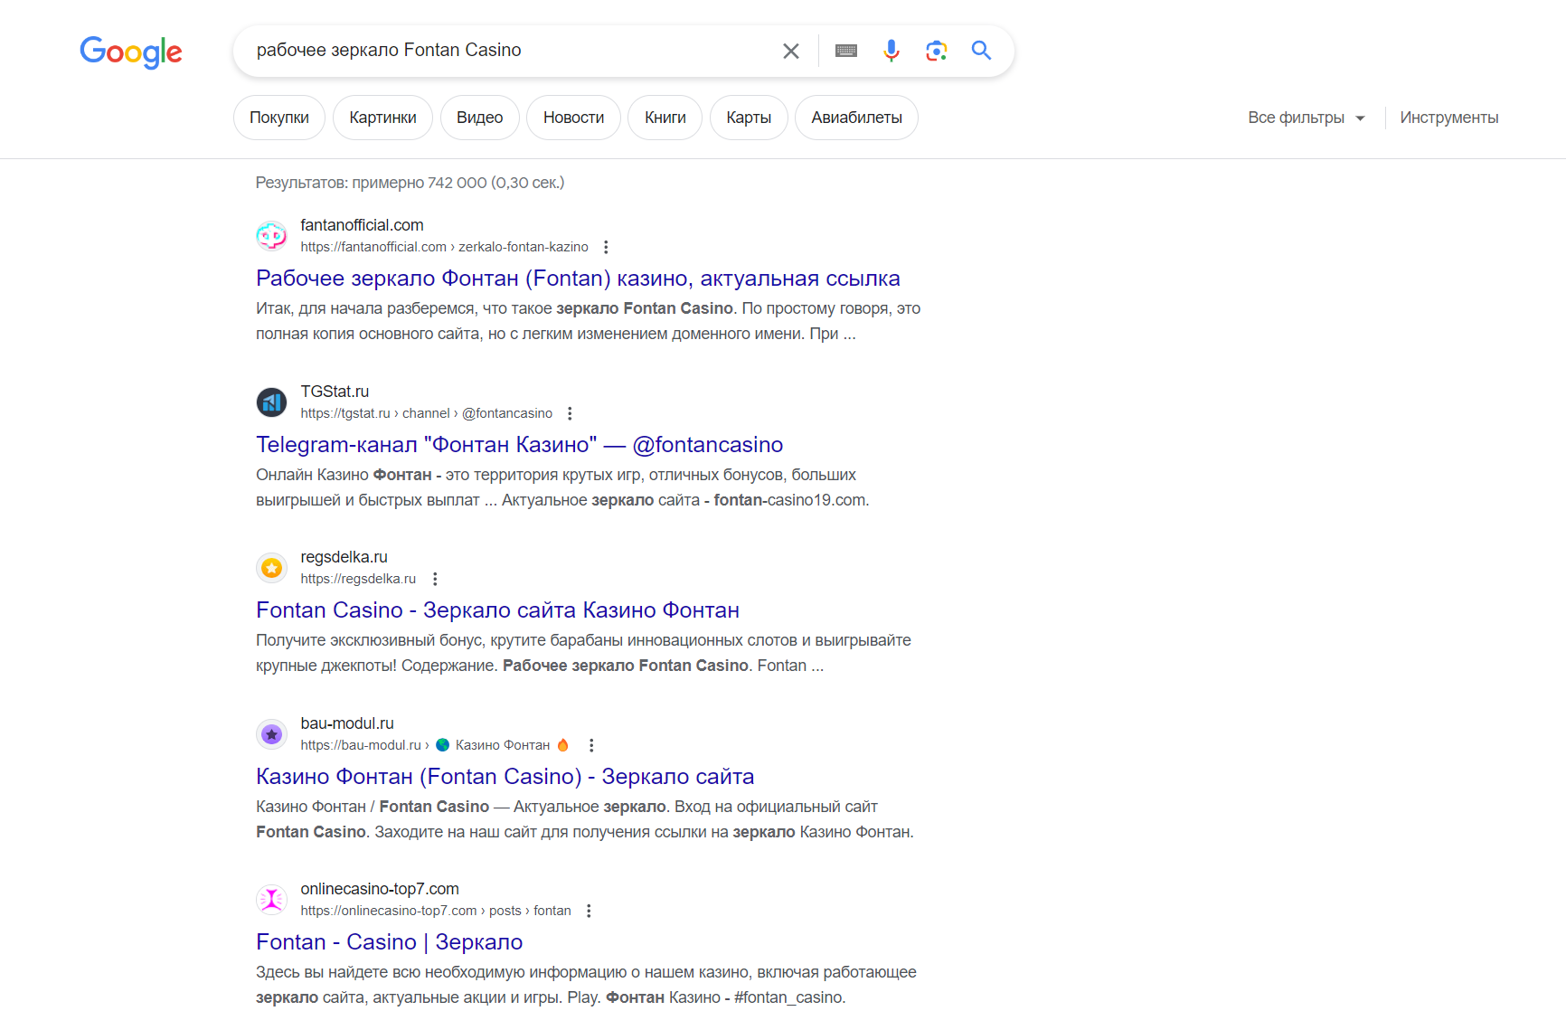The width and height of the screenshot is (1566, 1030).
Task: Open Fantan - Casino | Зеркало result
Action: point(389,942)
